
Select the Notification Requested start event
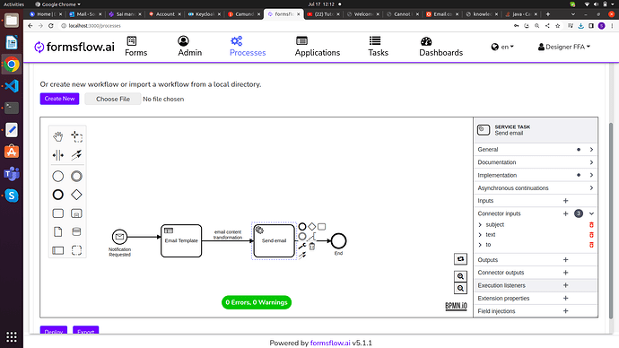(119, 237)
